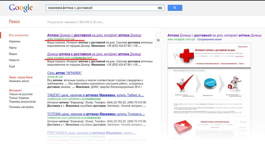The height and width of the screenshot is (154, 265).
Task: Open result 'Сеть аптек "АРНИКА"'
Action: coord(64,73)
